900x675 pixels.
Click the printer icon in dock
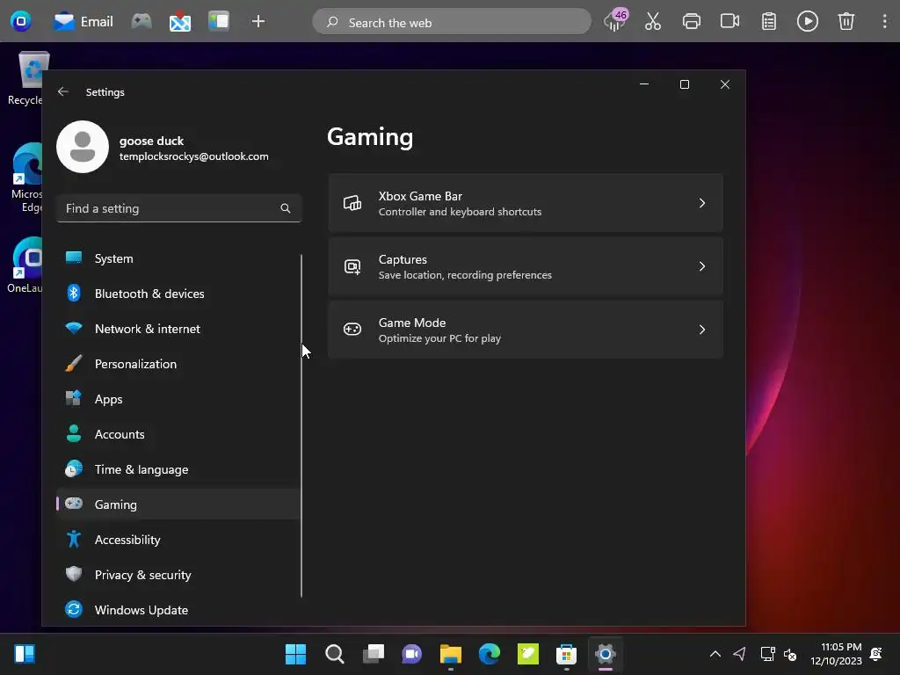[692, 22]
